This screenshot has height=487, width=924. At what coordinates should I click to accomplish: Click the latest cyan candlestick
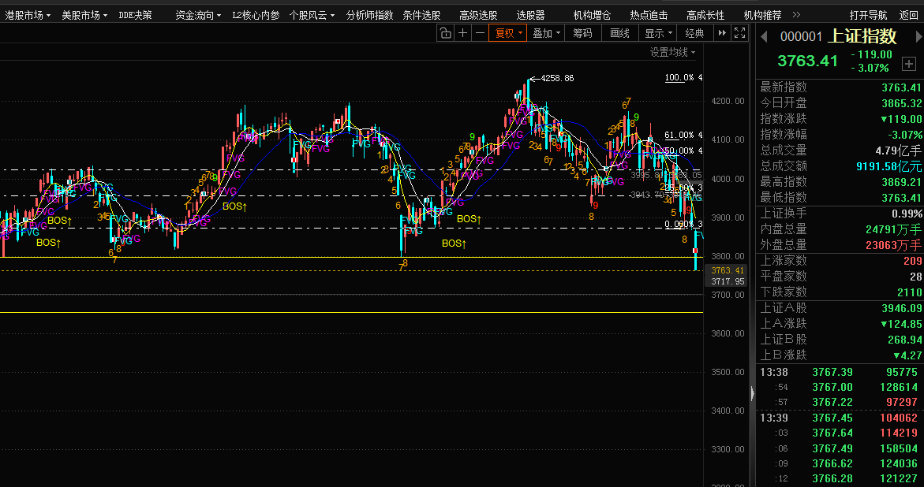(x=696, y=250)
